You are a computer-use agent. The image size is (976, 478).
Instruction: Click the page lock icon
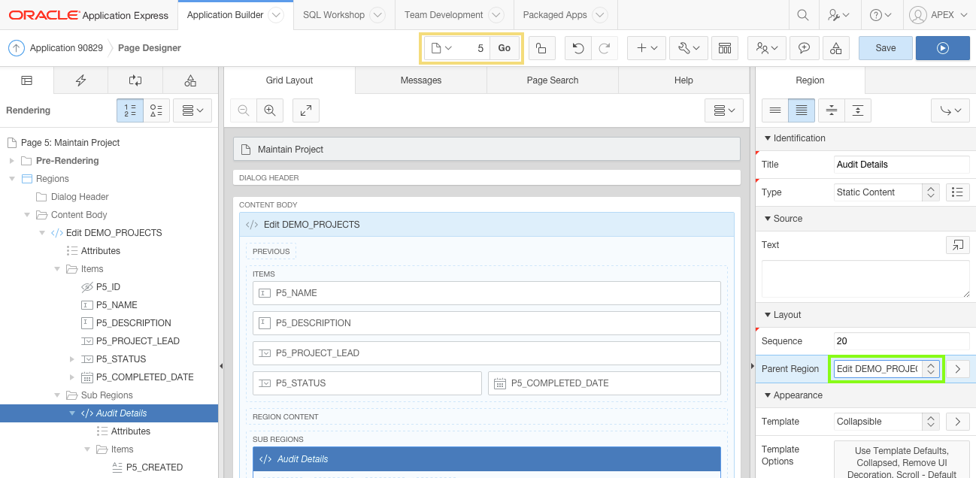541,48
